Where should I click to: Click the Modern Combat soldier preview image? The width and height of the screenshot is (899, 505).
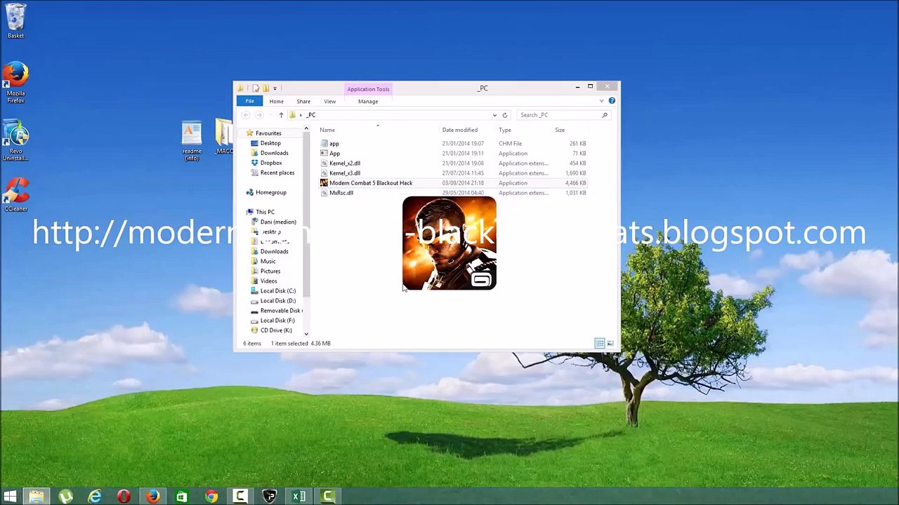[x=449, y=243]
